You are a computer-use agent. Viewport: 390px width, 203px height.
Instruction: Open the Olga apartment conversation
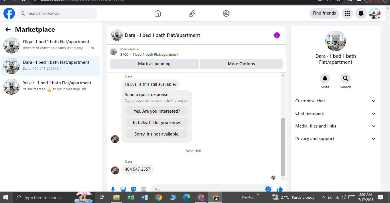coord(50,45)
